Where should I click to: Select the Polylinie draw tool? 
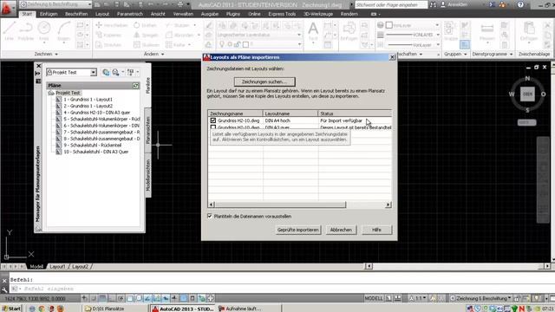click(x=25, y=31)
